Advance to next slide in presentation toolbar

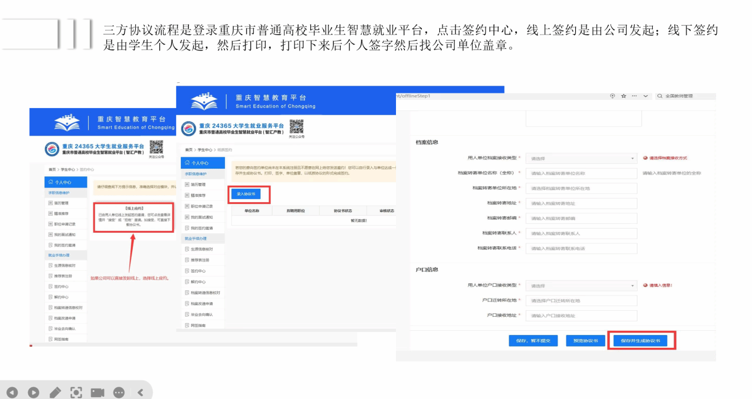click(x=33, y=393)
